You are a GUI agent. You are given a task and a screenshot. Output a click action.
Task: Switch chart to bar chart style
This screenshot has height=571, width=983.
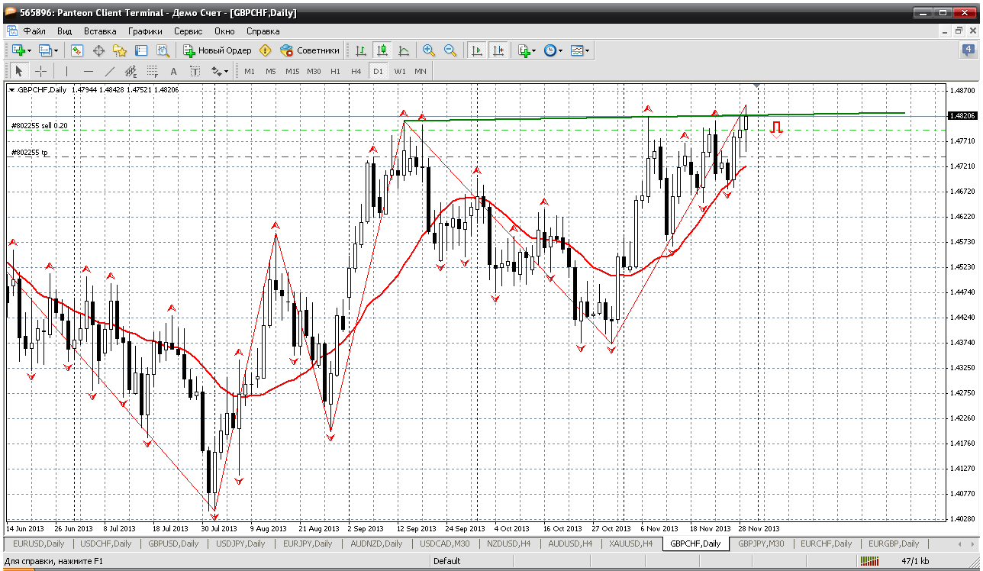tap(361, 50)
